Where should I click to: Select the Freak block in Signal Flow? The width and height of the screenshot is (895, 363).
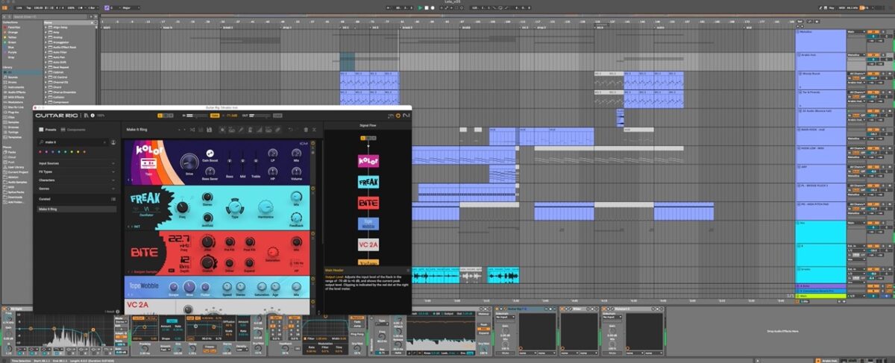coord(368,182)
